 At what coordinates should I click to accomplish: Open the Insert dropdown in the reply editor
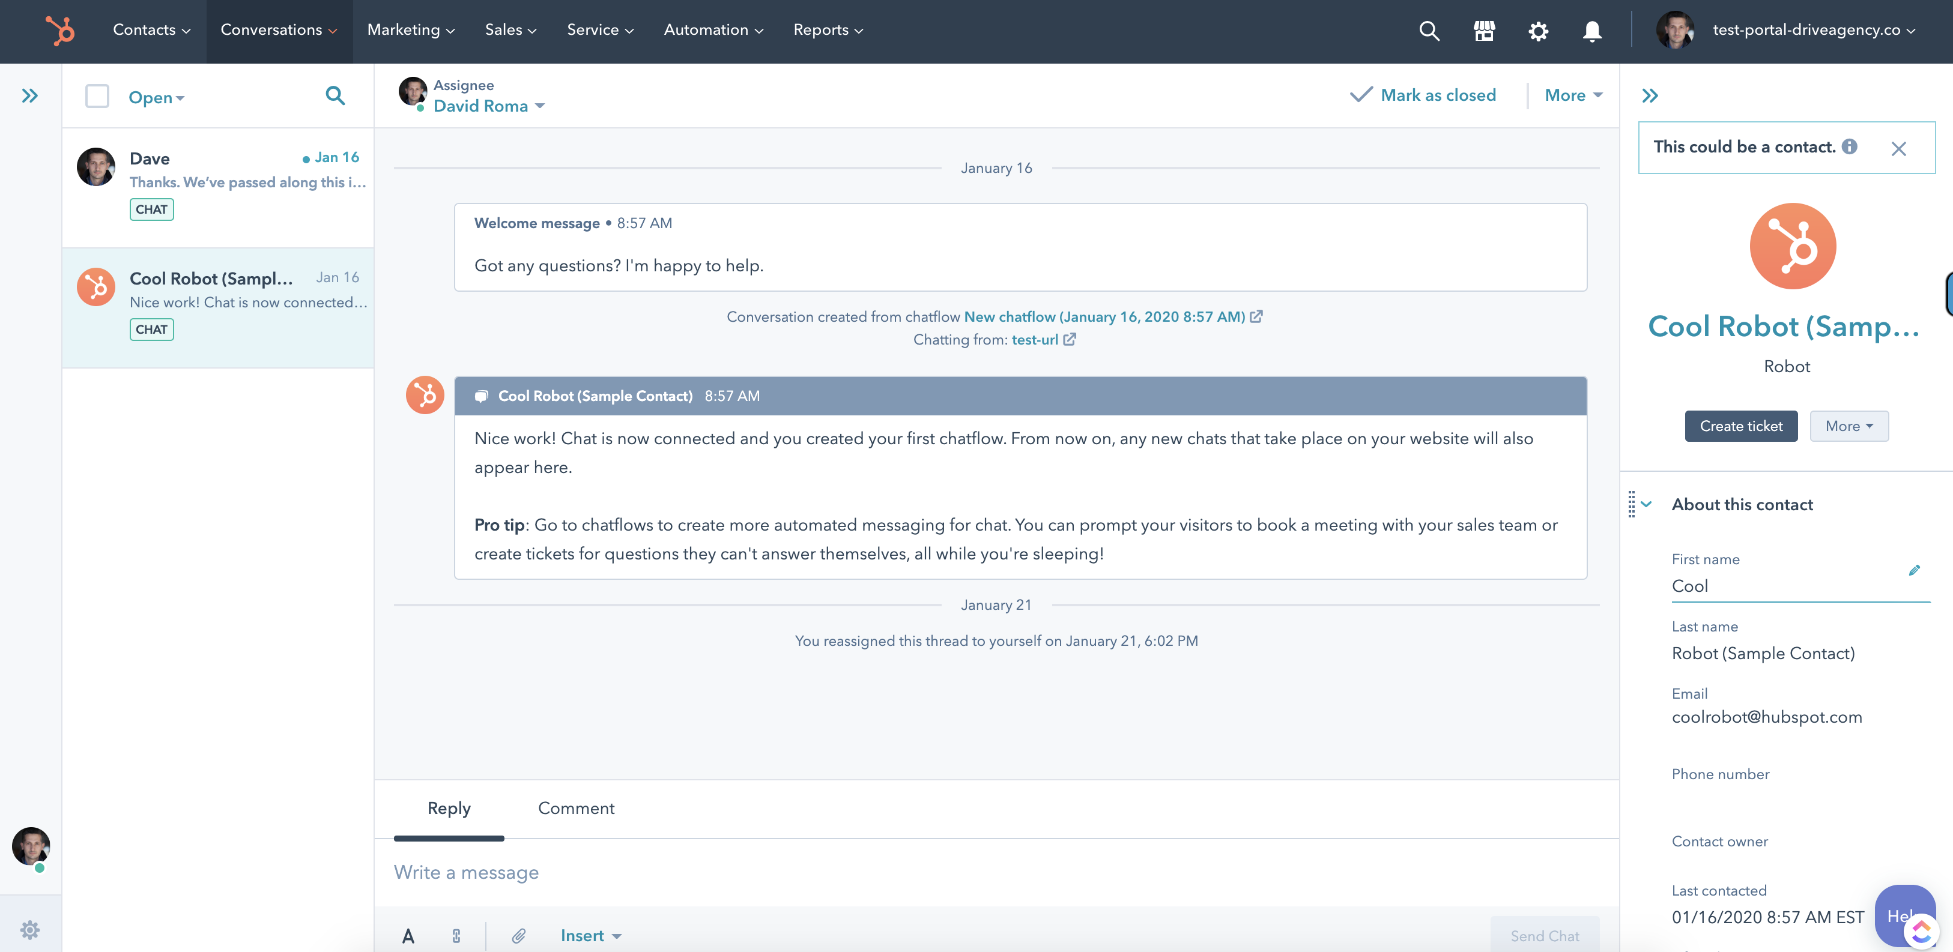click(590, 935)
